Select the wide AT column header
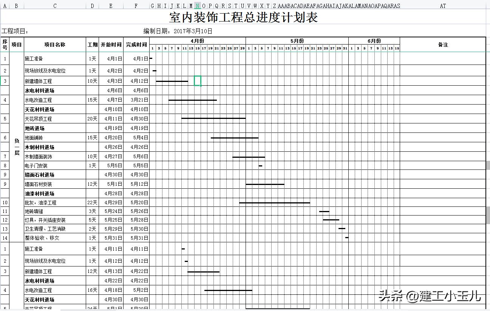Screen dimensions: 490x311 [x=443, y=6]
